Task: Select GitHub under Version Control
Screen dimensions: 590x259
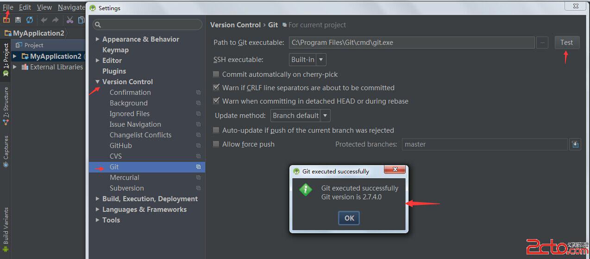Action: pos(121,146)
